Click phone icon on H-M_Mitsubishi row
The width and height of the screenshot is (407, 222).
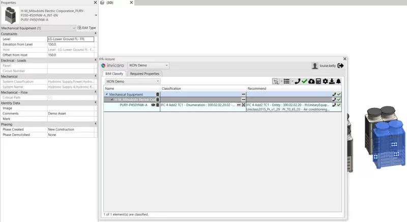tap(334, 100)
